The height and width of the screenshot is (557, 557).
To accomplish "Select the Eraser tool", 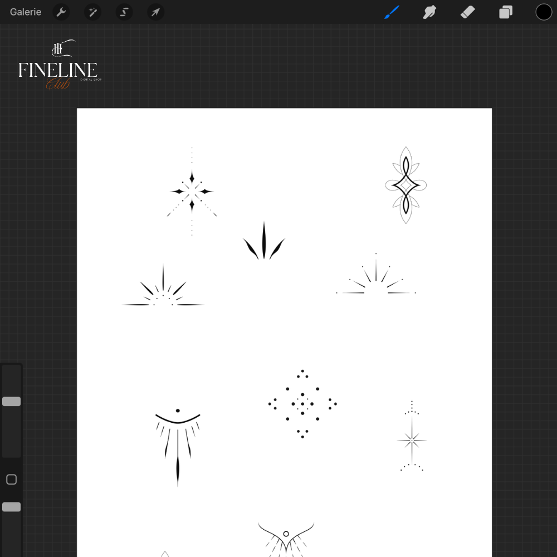I will point(468,12).
